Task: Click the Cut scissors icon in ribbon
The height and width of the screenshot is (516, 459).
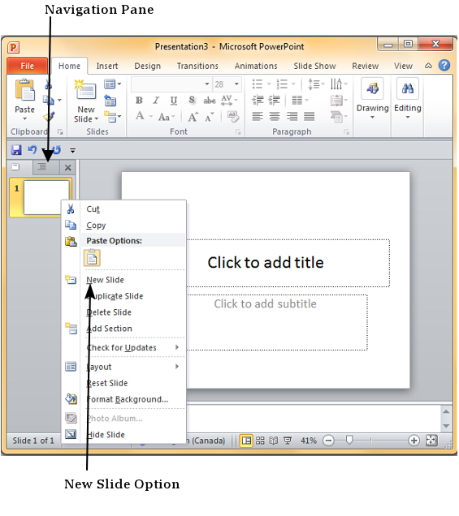Action: click(49, 84)
